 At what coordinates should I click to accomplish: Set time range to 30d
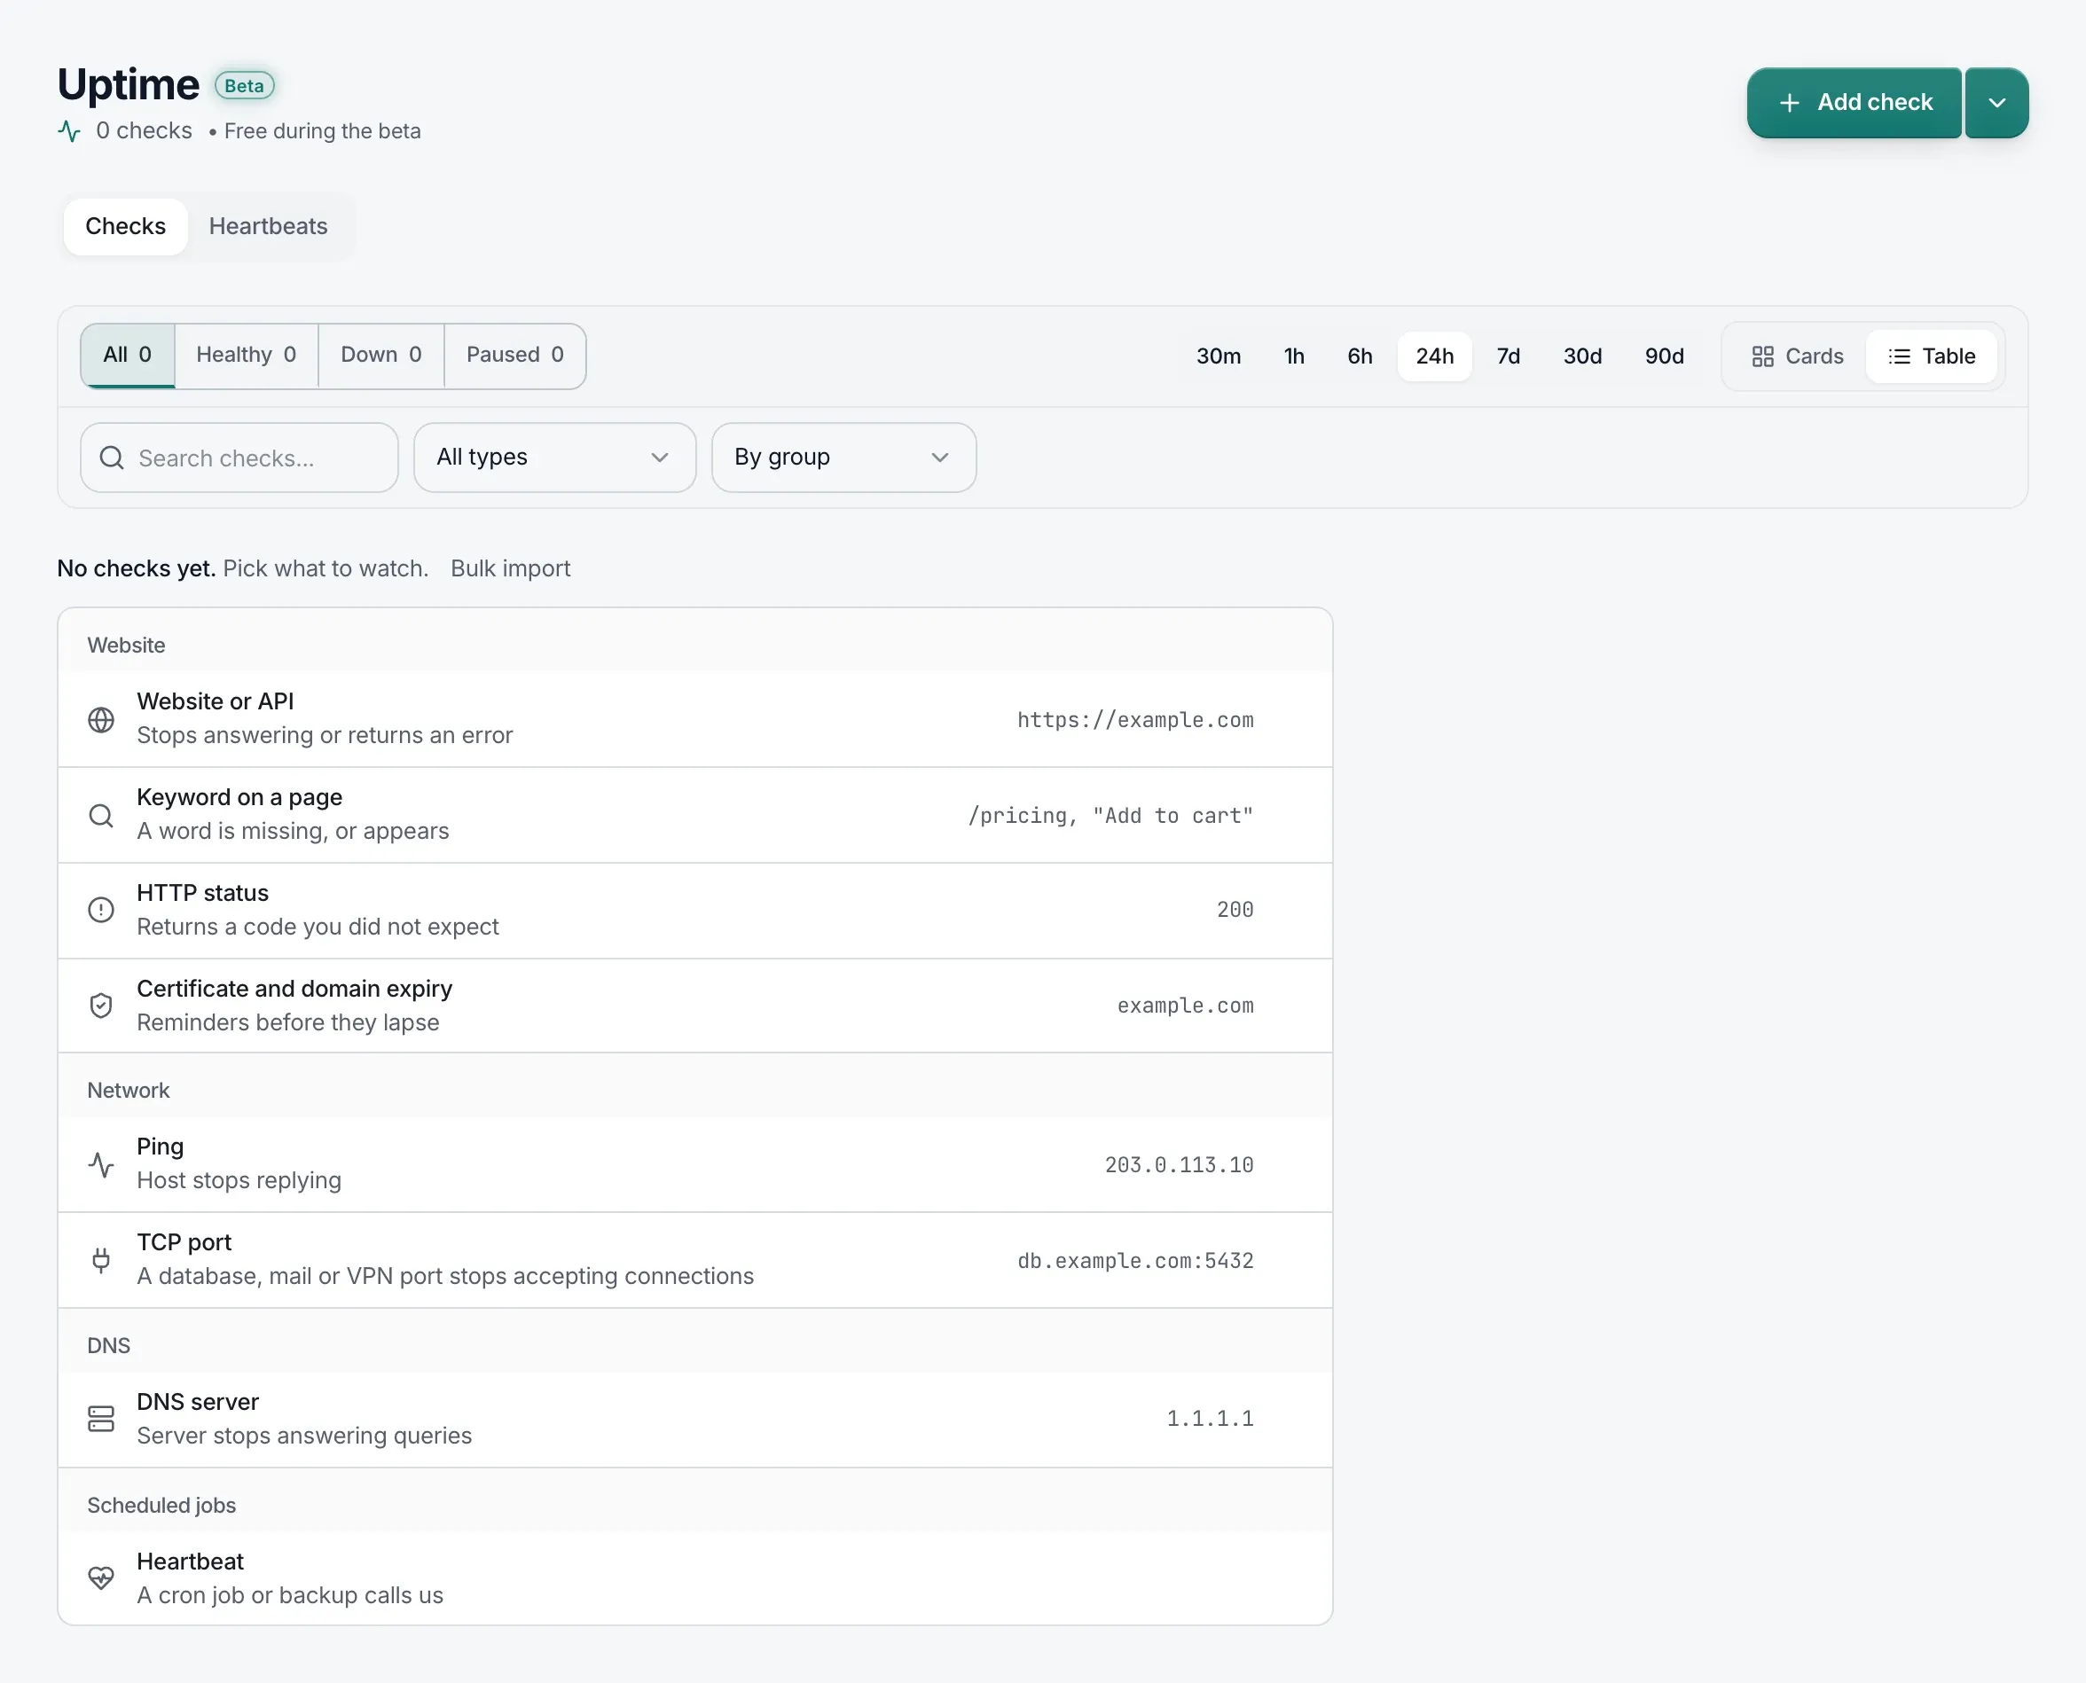(1581, 356)
